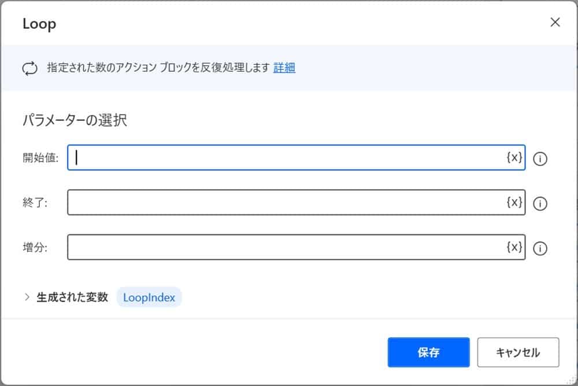Open the variable picker {x} for 増分

pyautogui.click(x=513, y=247)
